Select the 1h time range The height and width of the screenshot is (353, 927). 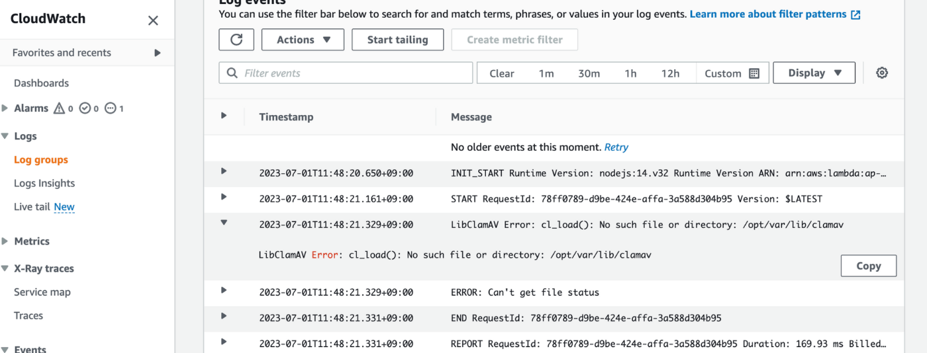pos(630,73)
